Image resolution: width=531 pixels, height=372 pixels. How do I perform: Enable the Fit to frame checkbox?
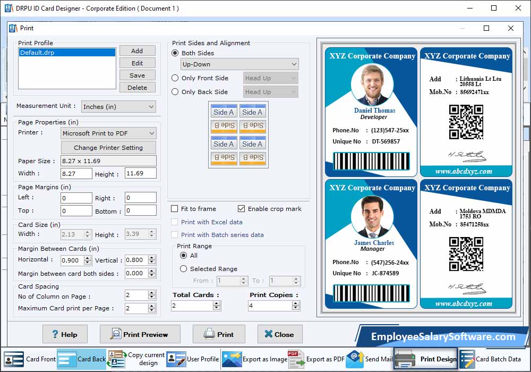[174, 209]
